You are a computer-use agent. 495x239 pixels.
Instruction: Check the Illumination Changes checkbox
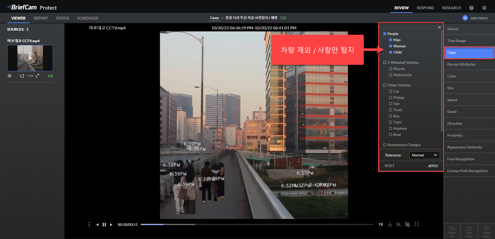point(385,145)
